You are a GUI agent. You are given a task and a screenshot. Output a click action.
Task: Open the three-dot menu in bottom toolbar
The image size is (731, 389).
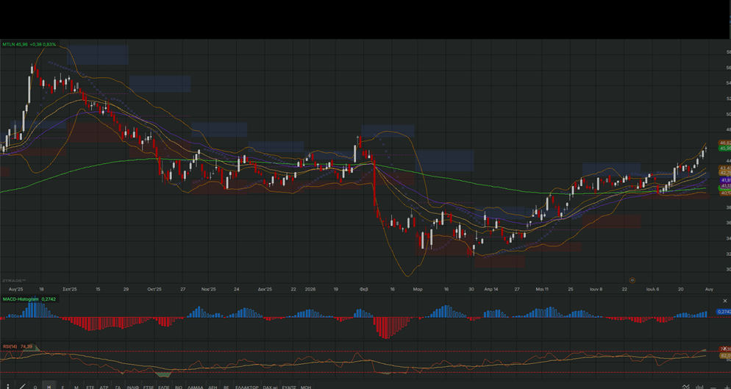tap(8, 387)
